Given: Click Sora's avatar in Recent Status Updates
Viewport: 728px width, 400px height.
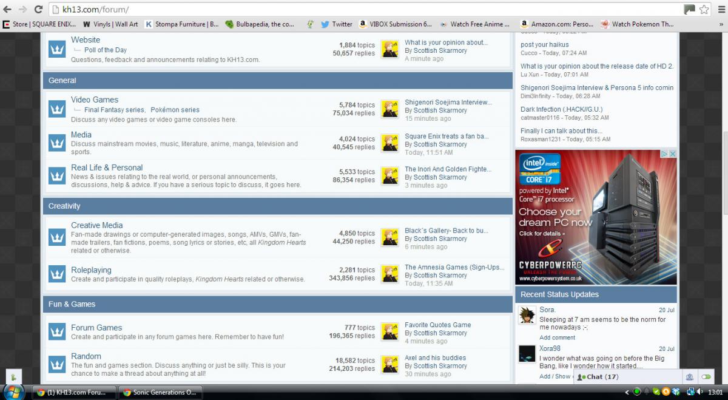Looking at the screenshot, I should (527, 316).
